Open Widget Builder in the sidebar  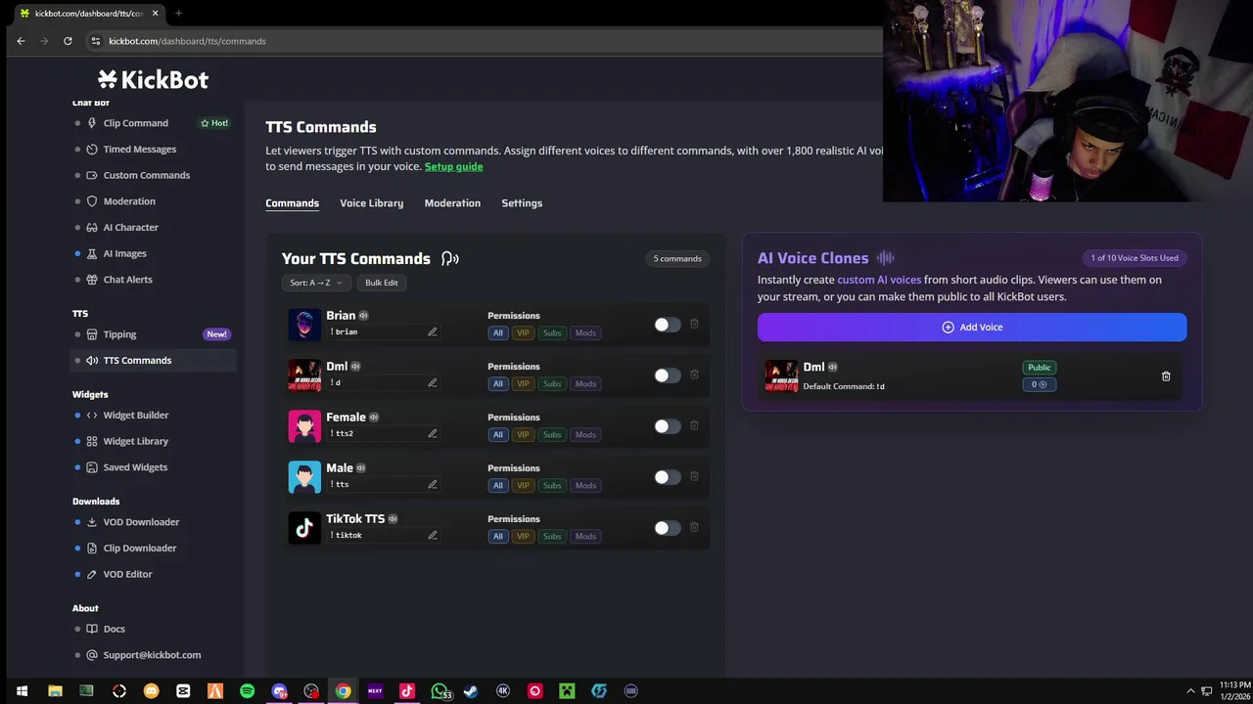pos(136,416)
